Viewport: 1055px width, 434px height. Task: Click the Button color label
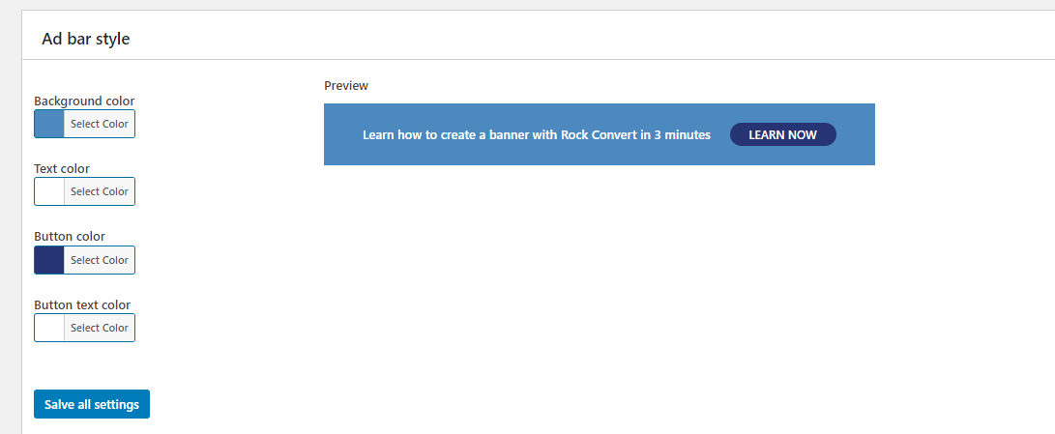coord(70,236)
